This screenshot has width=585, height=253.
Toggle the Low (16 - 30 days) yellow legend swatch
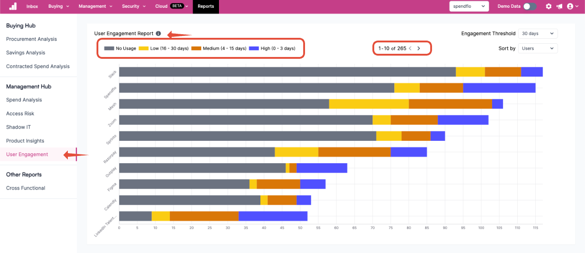point(143,48)
